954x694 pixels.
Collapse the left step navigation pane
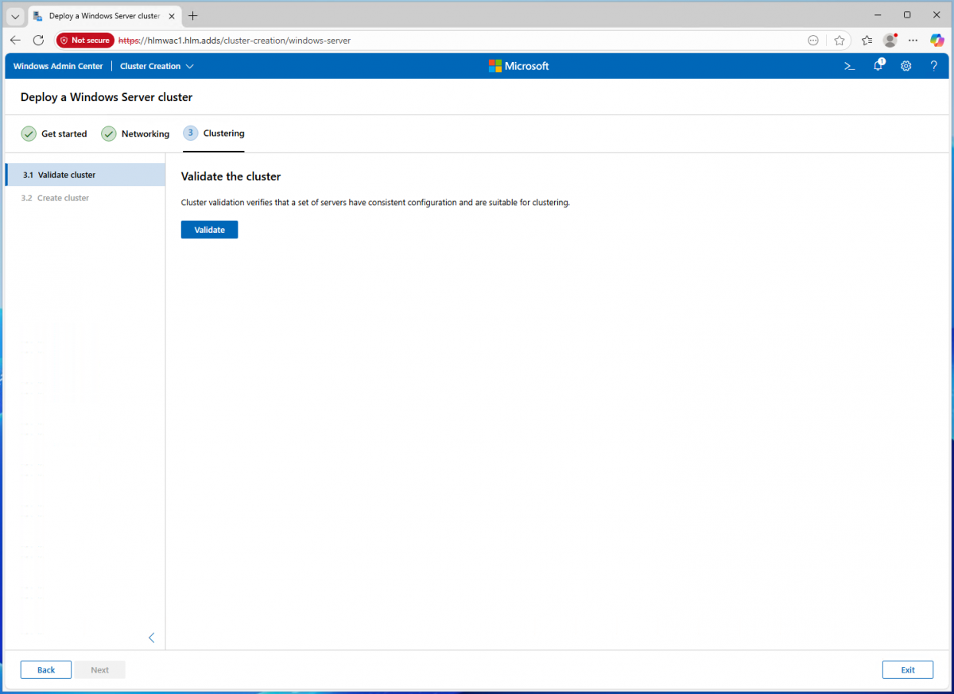coord(151,638)
